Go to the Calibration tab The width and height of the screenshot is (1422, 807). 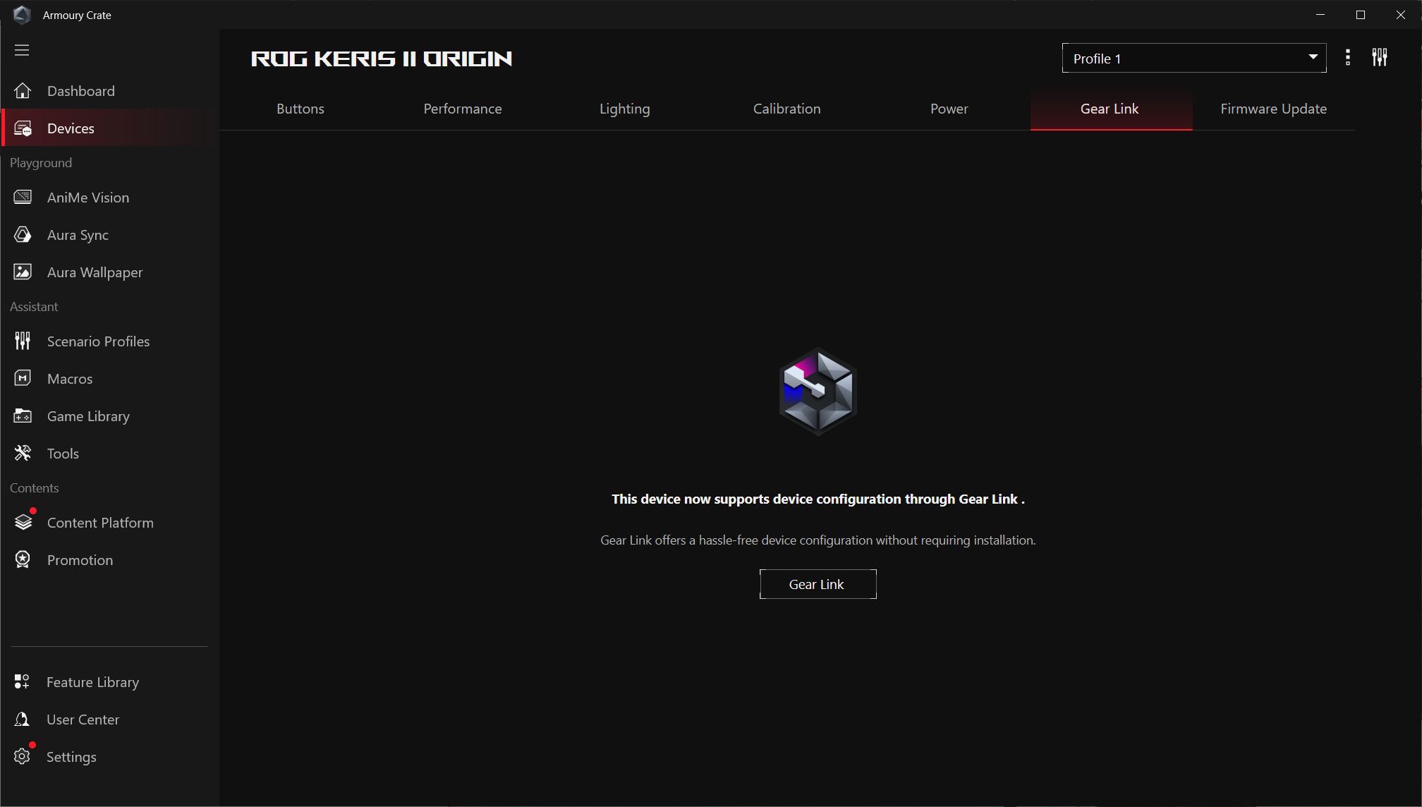(x=787, y=109)
